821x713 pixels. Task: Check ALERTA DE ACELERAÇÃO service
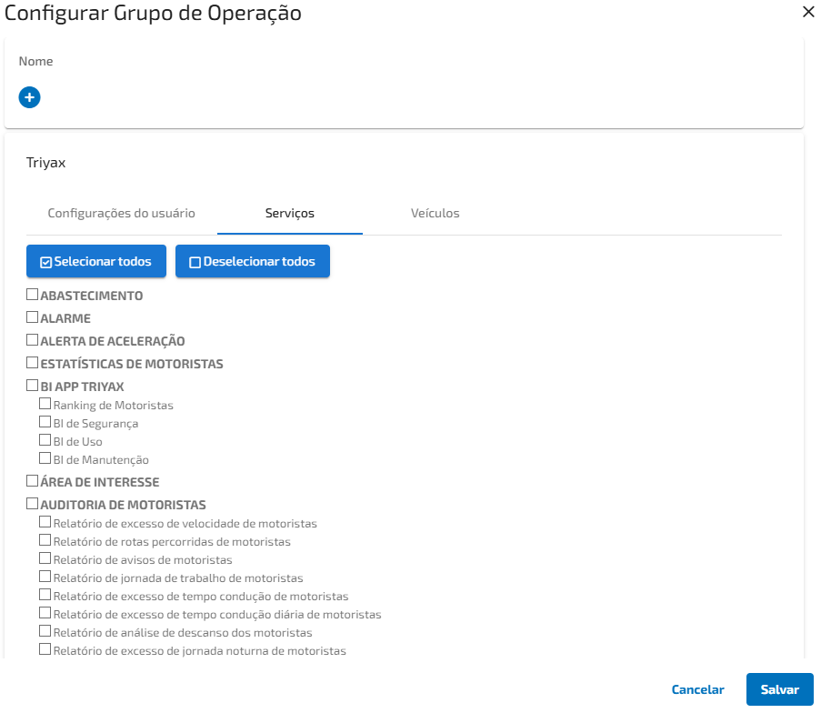point(33,340)
